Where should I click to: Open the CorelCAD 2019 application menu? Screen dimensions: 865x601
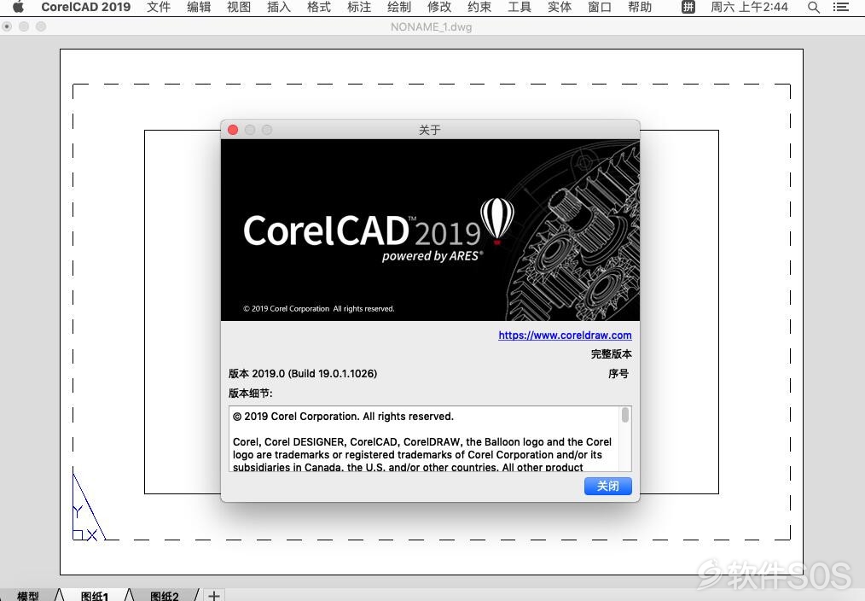(x=85, y=7)
